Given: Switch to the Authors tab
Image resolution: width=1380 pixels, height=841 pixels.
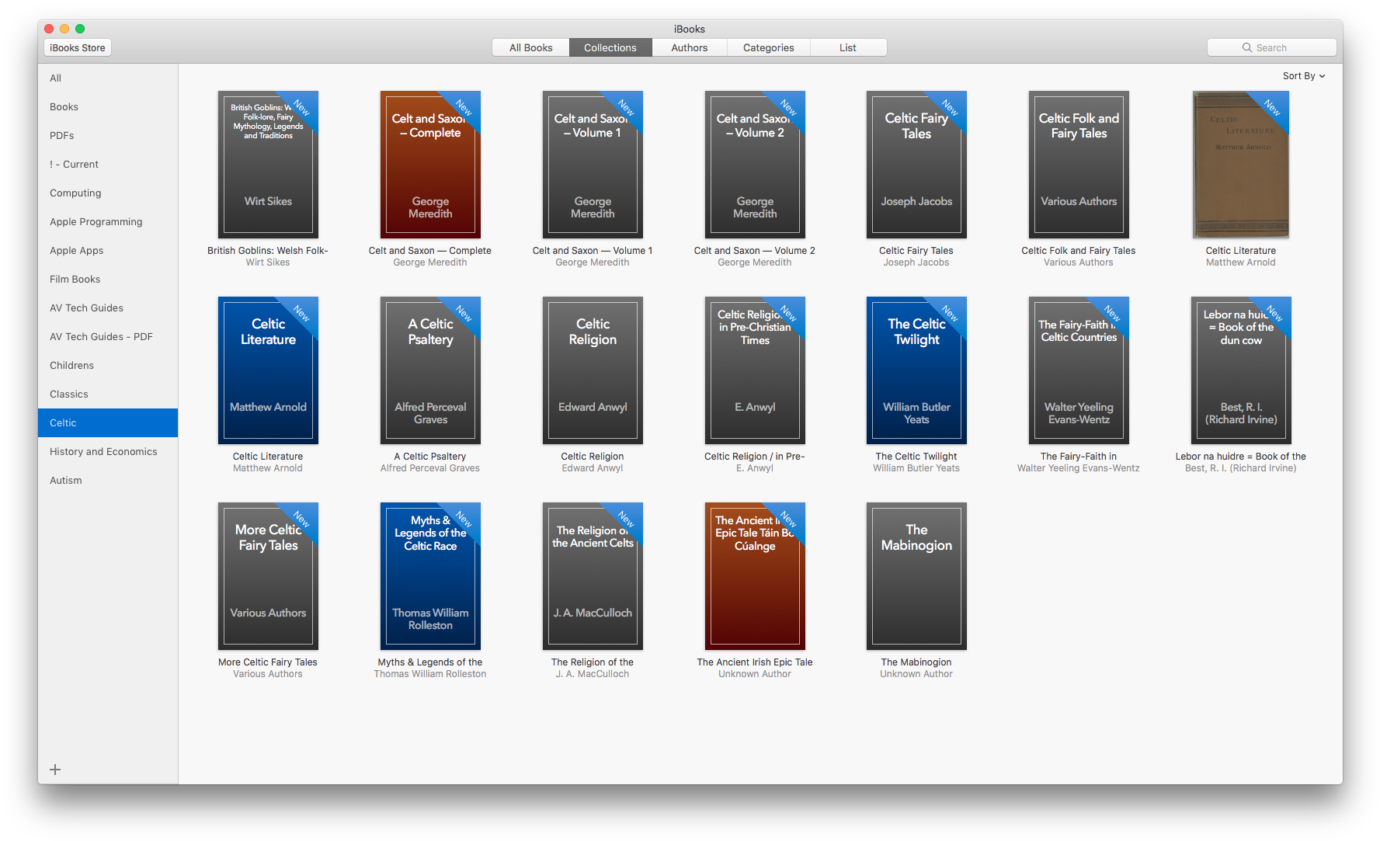Looking at the screenshot, I should tap(689, 47).
